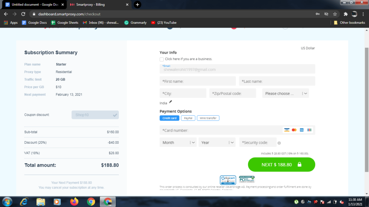Reload the Smartproxy checkout page
Image resolution: width=369 pixels, height=207 pixels.
(23, 14)
